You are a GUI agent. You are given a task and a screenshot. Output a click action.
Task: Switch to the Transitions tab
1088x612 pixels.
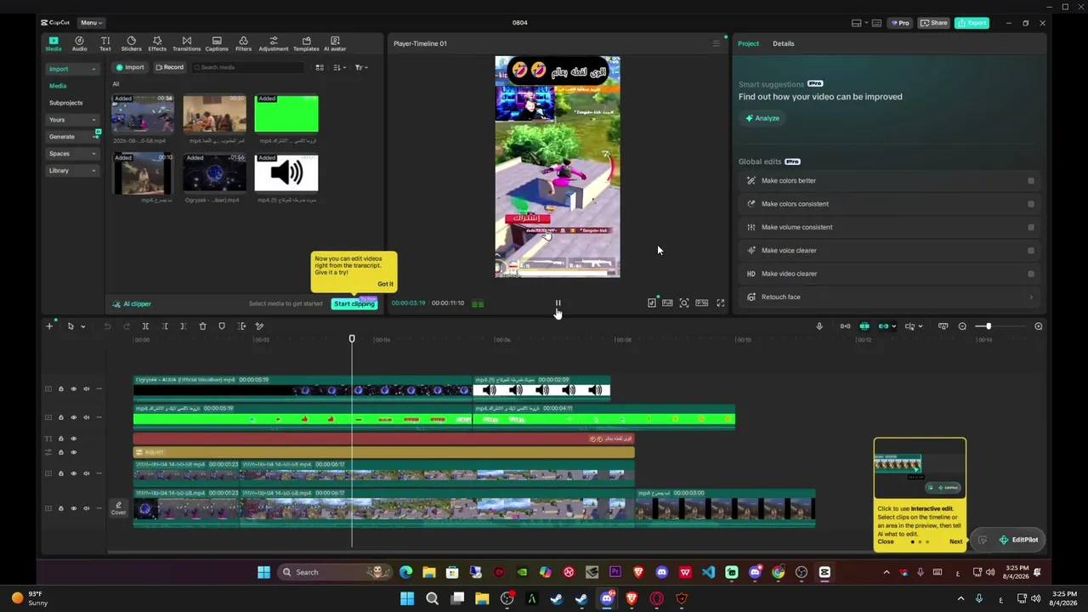186,43
